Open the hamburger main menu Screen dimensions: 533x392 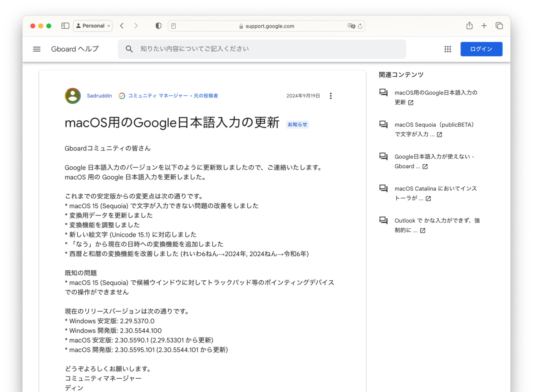37,49
